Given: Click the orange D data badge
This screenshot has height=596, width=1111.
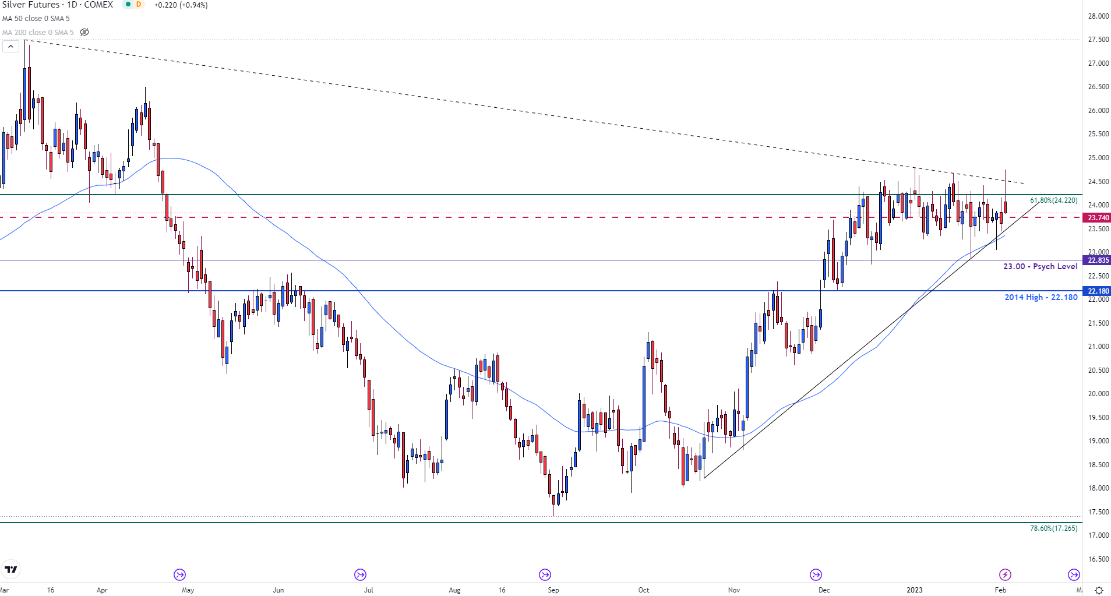Looking at the screenshot, I should pos(139,5).
